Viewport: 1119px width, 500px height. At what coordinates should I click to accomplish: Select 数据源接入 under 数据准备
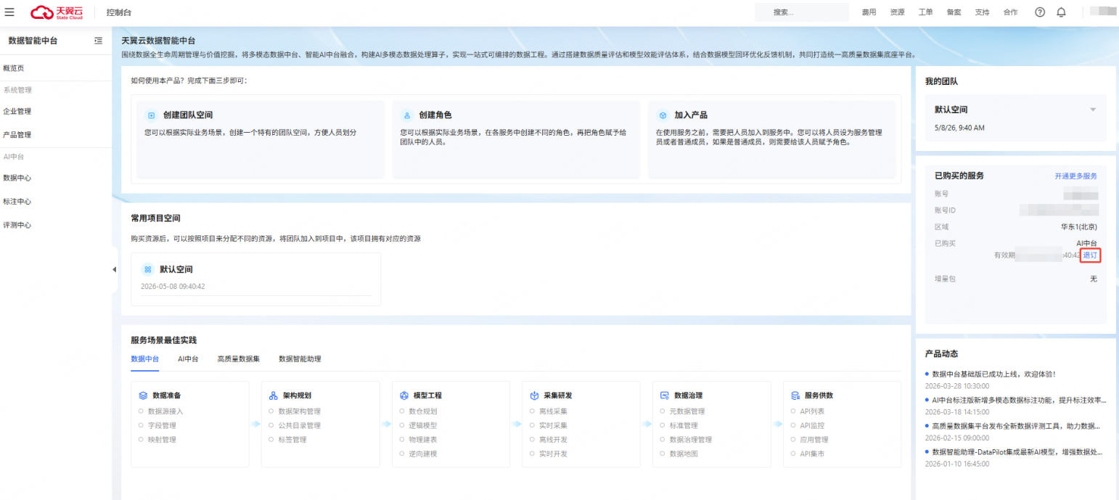165,411
